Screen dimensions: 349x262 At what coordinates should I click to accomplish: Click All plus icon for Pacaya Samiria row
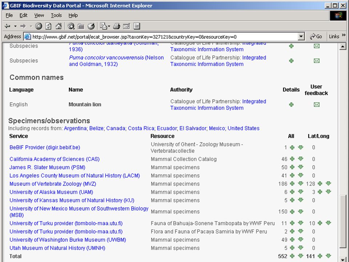(292, 231)
